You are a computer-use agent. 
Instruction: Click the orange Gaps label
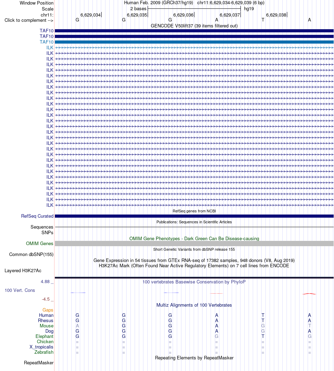(48, 310)
